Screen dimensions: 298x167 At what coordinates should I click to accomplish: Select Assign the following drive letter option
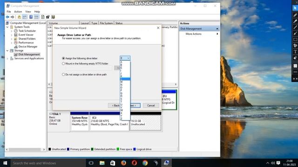[x=63, y=58]
